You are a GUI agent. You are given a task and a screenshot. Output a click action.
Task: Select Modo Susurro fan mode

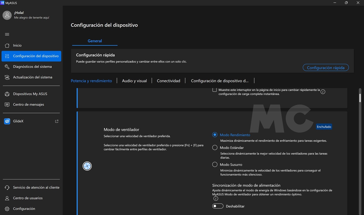(x=215, y=165)
